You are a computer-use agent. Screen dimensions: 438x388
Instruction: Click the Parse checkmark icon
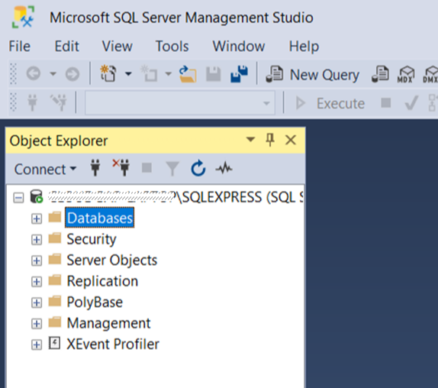411,103
